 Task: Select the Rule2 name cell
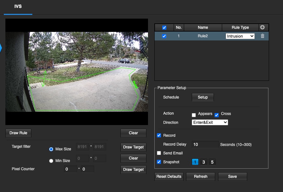(203, 36)
